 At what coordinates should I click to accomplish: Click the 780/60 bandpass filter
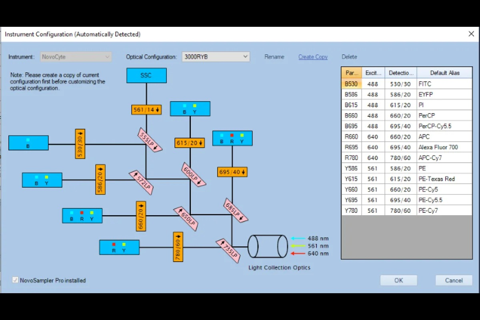[x=178, y=247]
